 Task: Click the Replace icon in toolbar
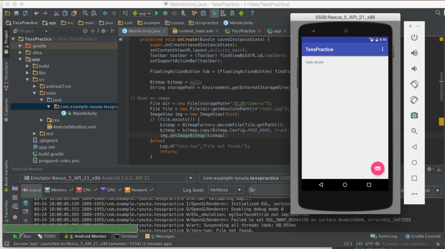(x=94, y=13)
